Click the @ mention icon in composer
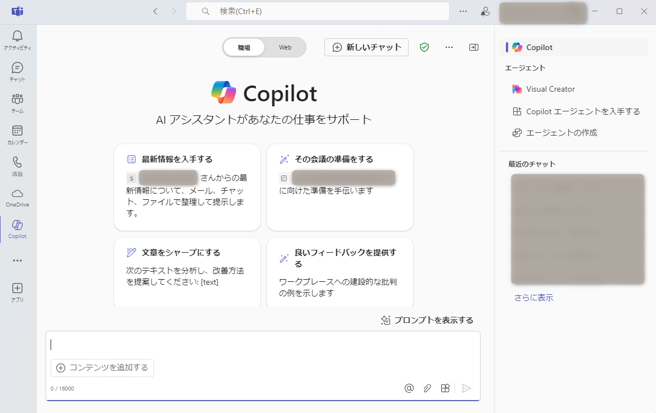656x413 pixels. 409,388
